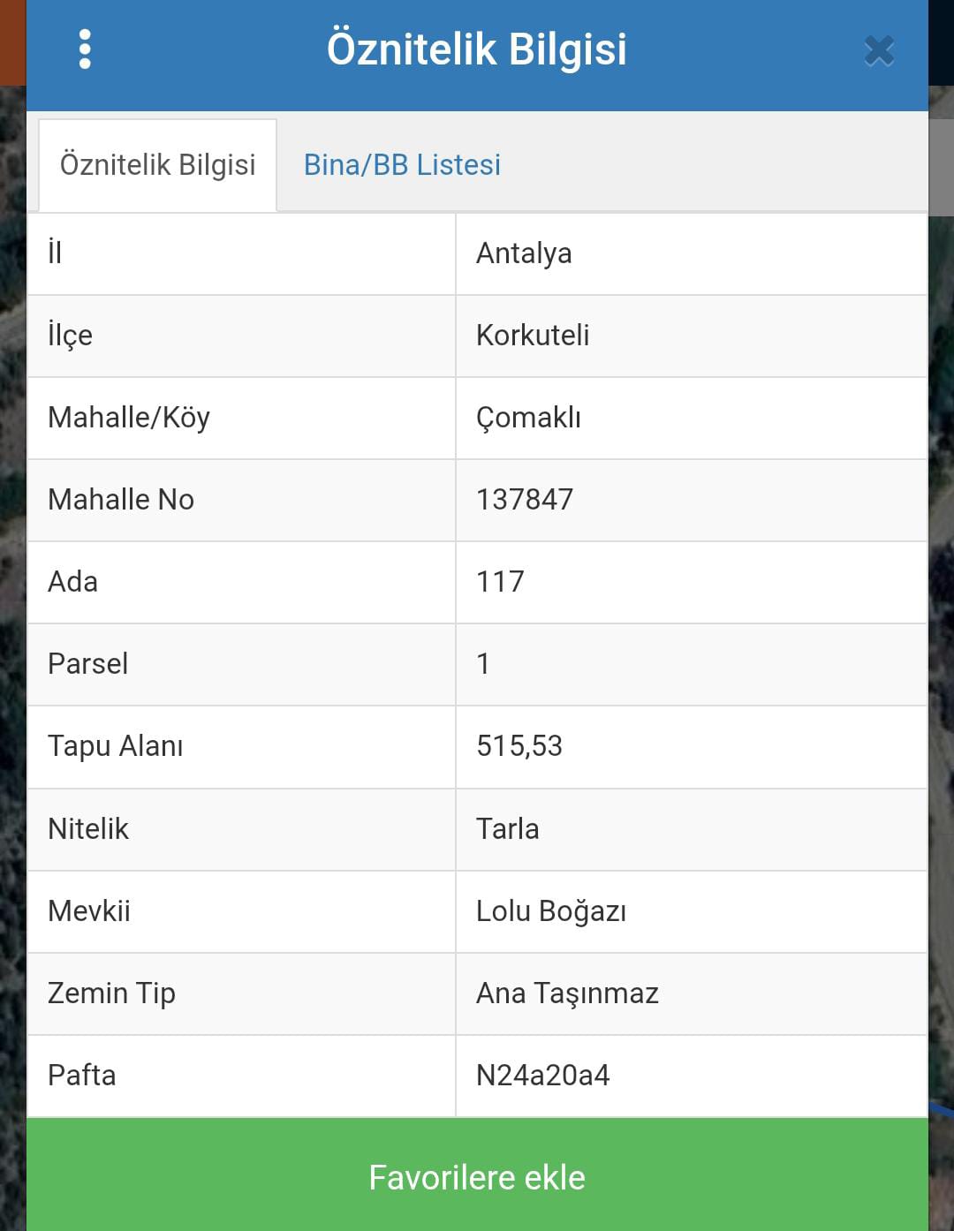
Task: Click the Mahalle No value 137847
Action: point(525,500)
